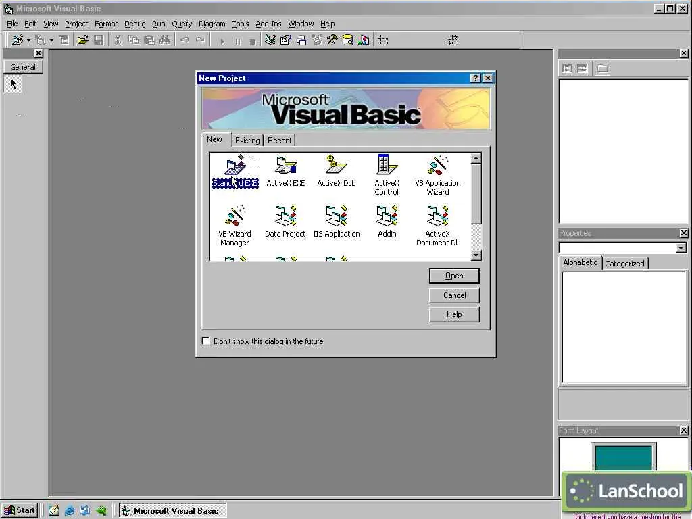Click the Undo toolbar icon
This screenshot has height=519, width=692.
184,41
